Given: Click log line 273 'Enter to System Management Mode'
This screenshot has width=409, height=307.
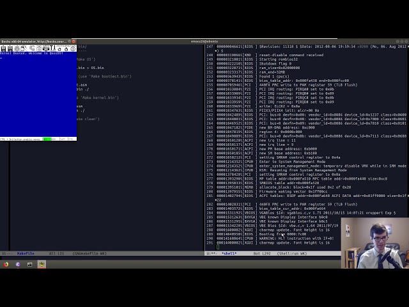Looking at the screenshot, I should [292, 162].
